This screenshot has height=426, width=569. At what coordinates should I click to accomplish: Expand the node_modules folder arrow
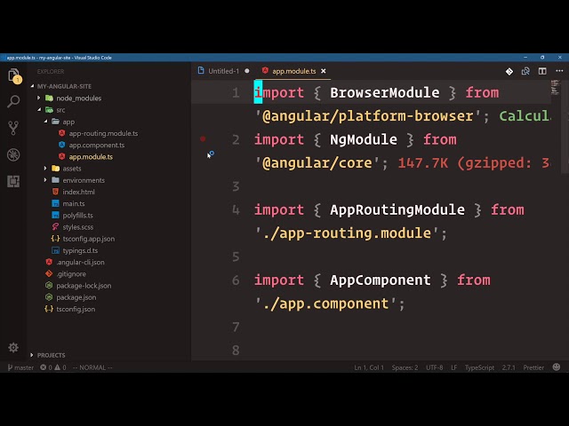[39, 98]
